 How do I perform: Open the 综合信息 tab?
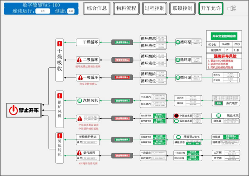[97, 8]
